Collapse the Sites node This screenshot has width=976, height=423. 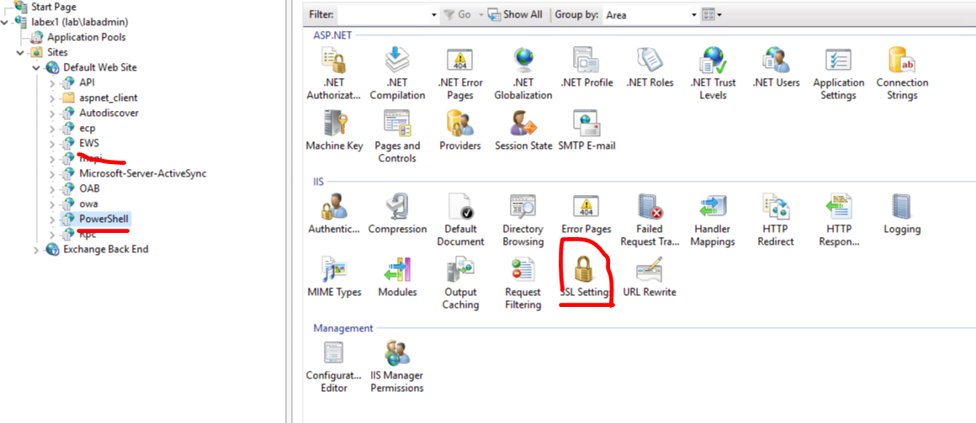pyautogui.click(x=20, y=52)
